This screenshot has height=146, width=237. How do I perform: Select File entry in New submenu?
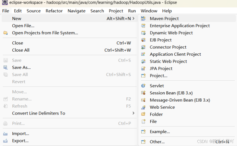pos(188,121)
